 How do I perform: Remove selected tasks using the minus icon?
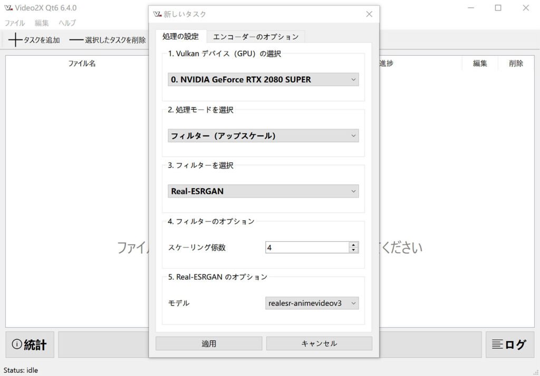pos(76,40)
